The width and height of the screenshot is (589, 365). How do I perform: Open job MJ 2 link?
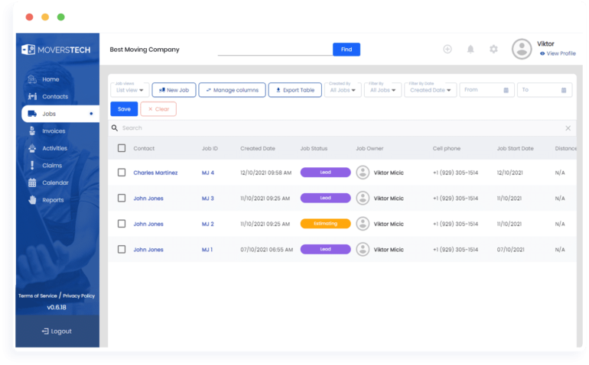(x=208, y=224)
